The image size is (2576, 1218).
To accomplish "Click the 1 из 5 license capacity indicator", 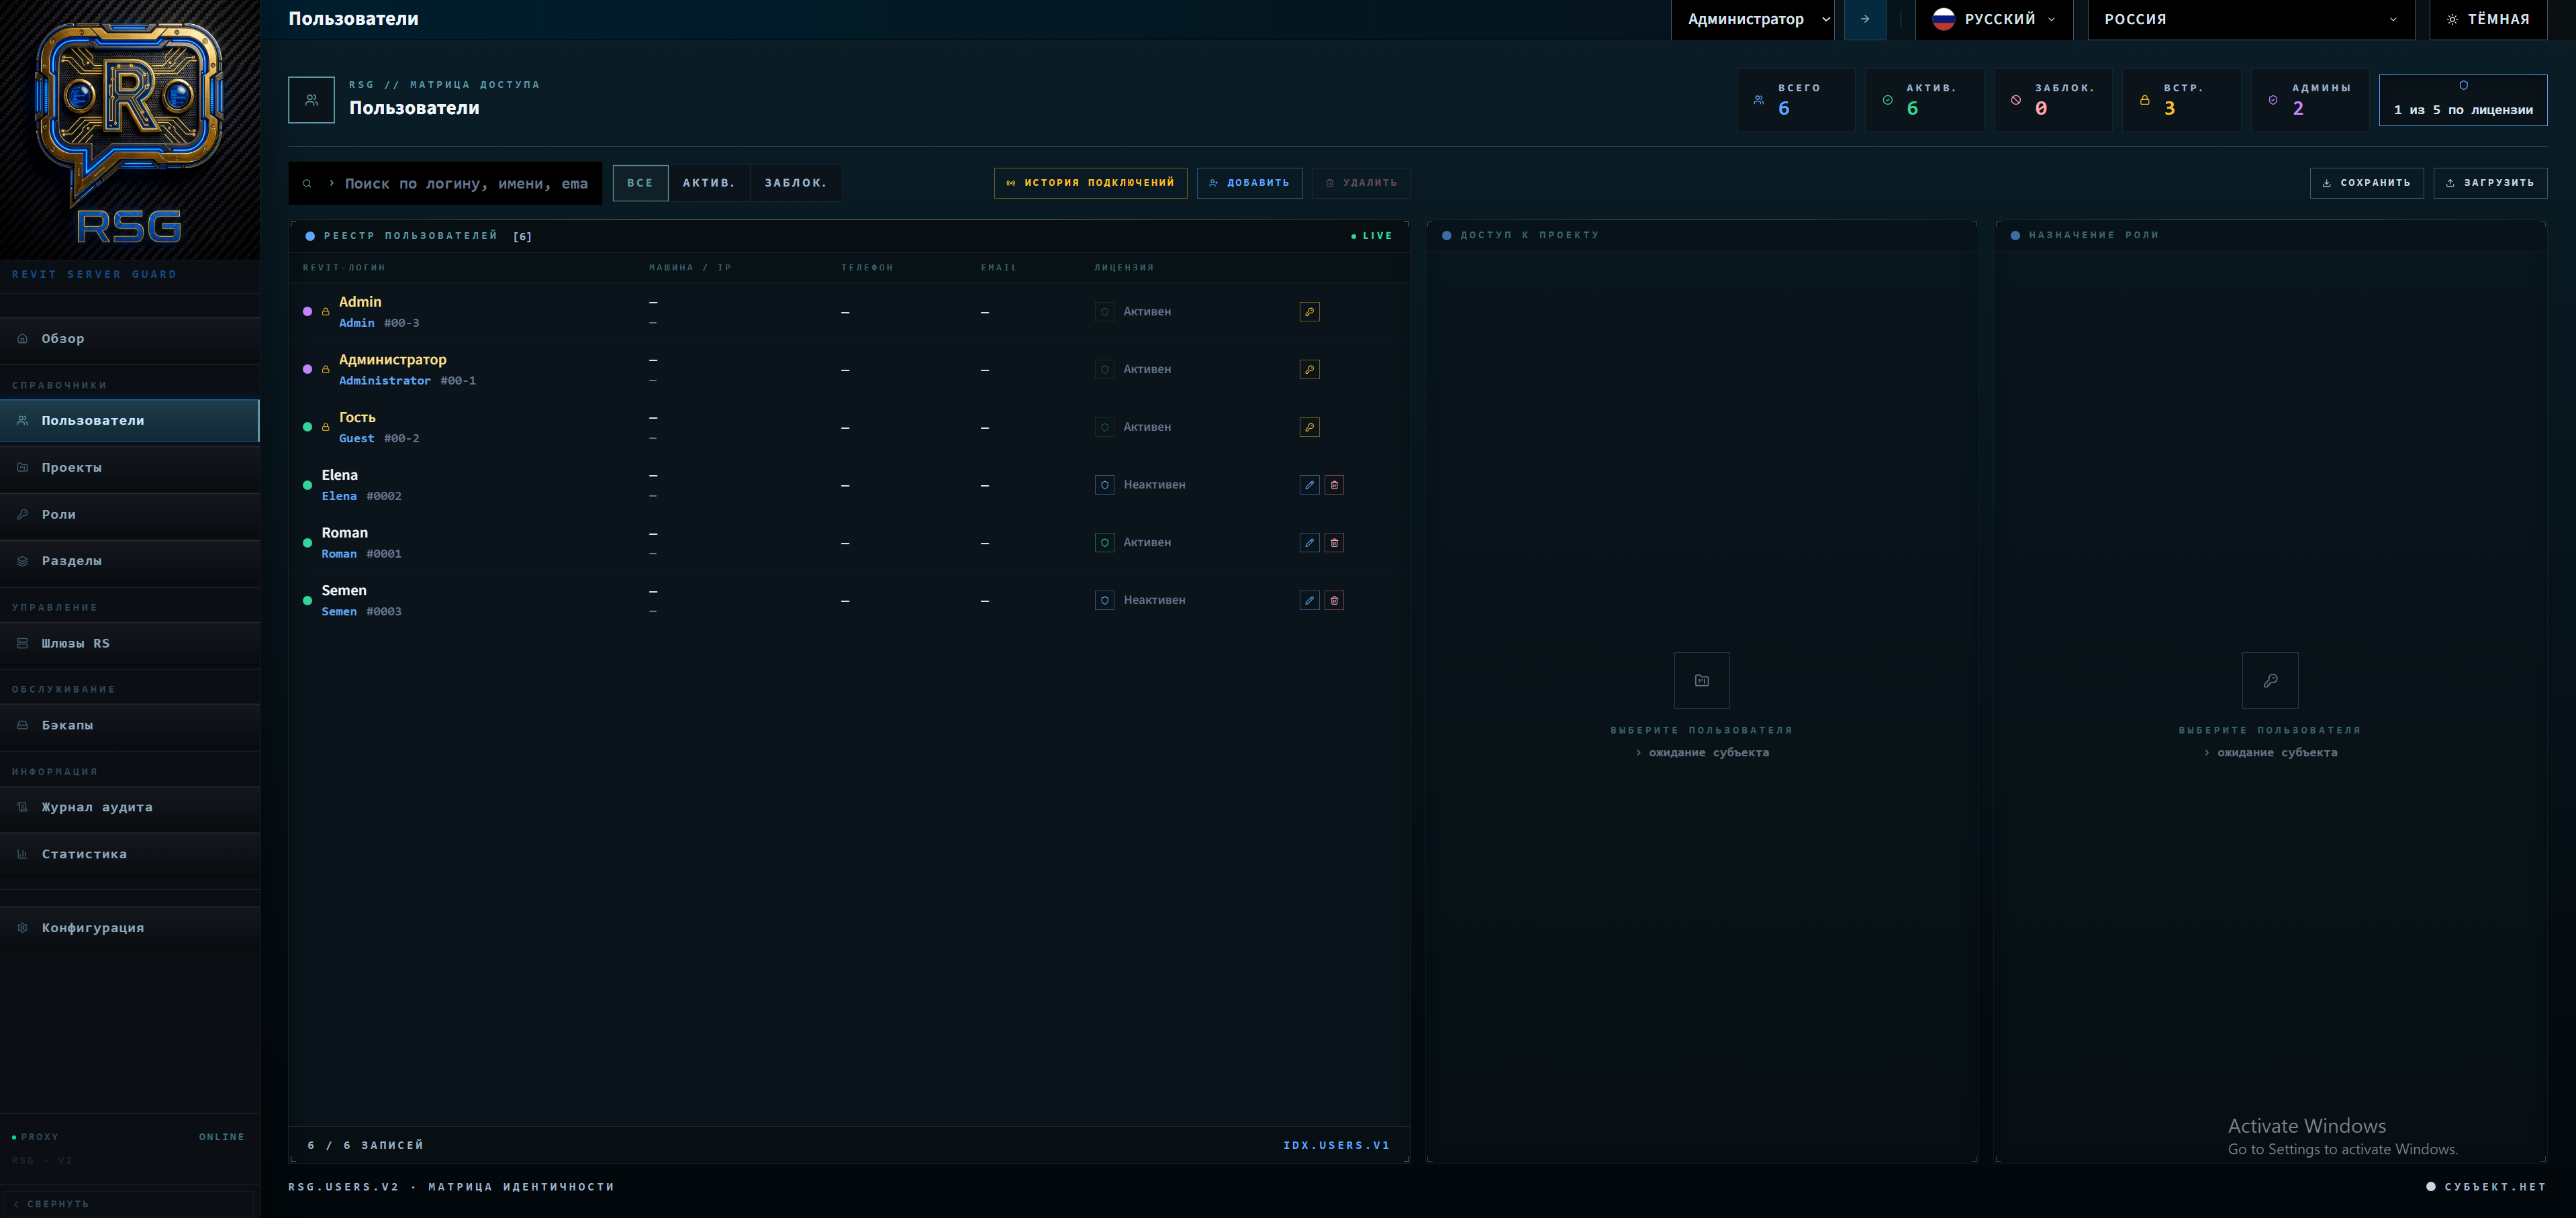I will click(2463, 100).
